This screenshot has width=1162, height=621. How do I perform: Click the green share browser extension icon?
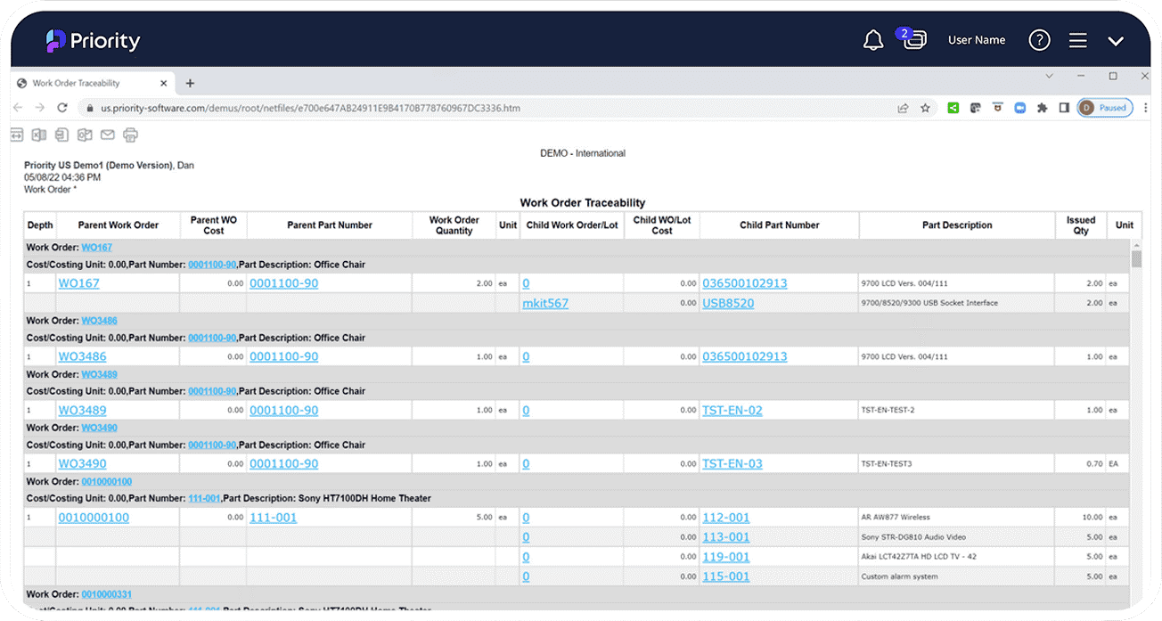pos(953,107)
